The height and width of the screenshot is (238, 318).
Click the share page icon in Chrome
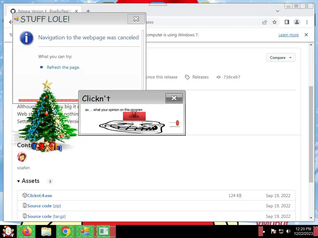tap(265, 22)
